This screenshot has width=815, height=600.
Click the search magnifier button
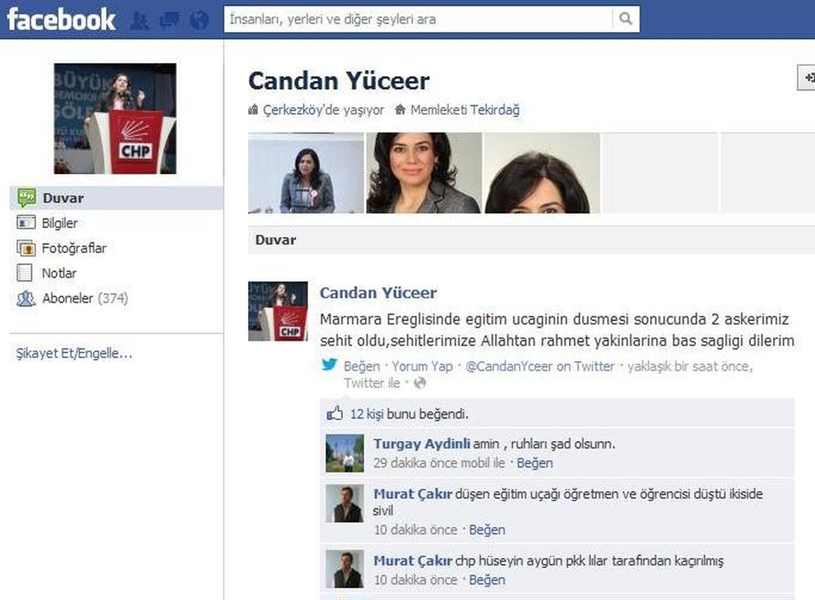[626, 19]
